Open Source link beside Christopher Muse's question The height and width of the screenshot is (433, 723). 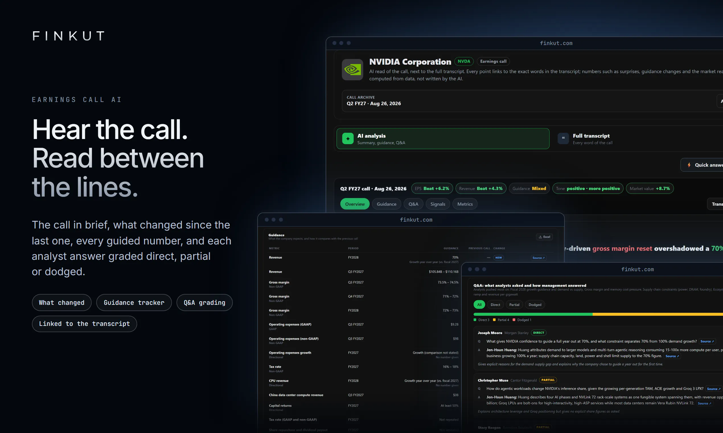tap(713, 389)
